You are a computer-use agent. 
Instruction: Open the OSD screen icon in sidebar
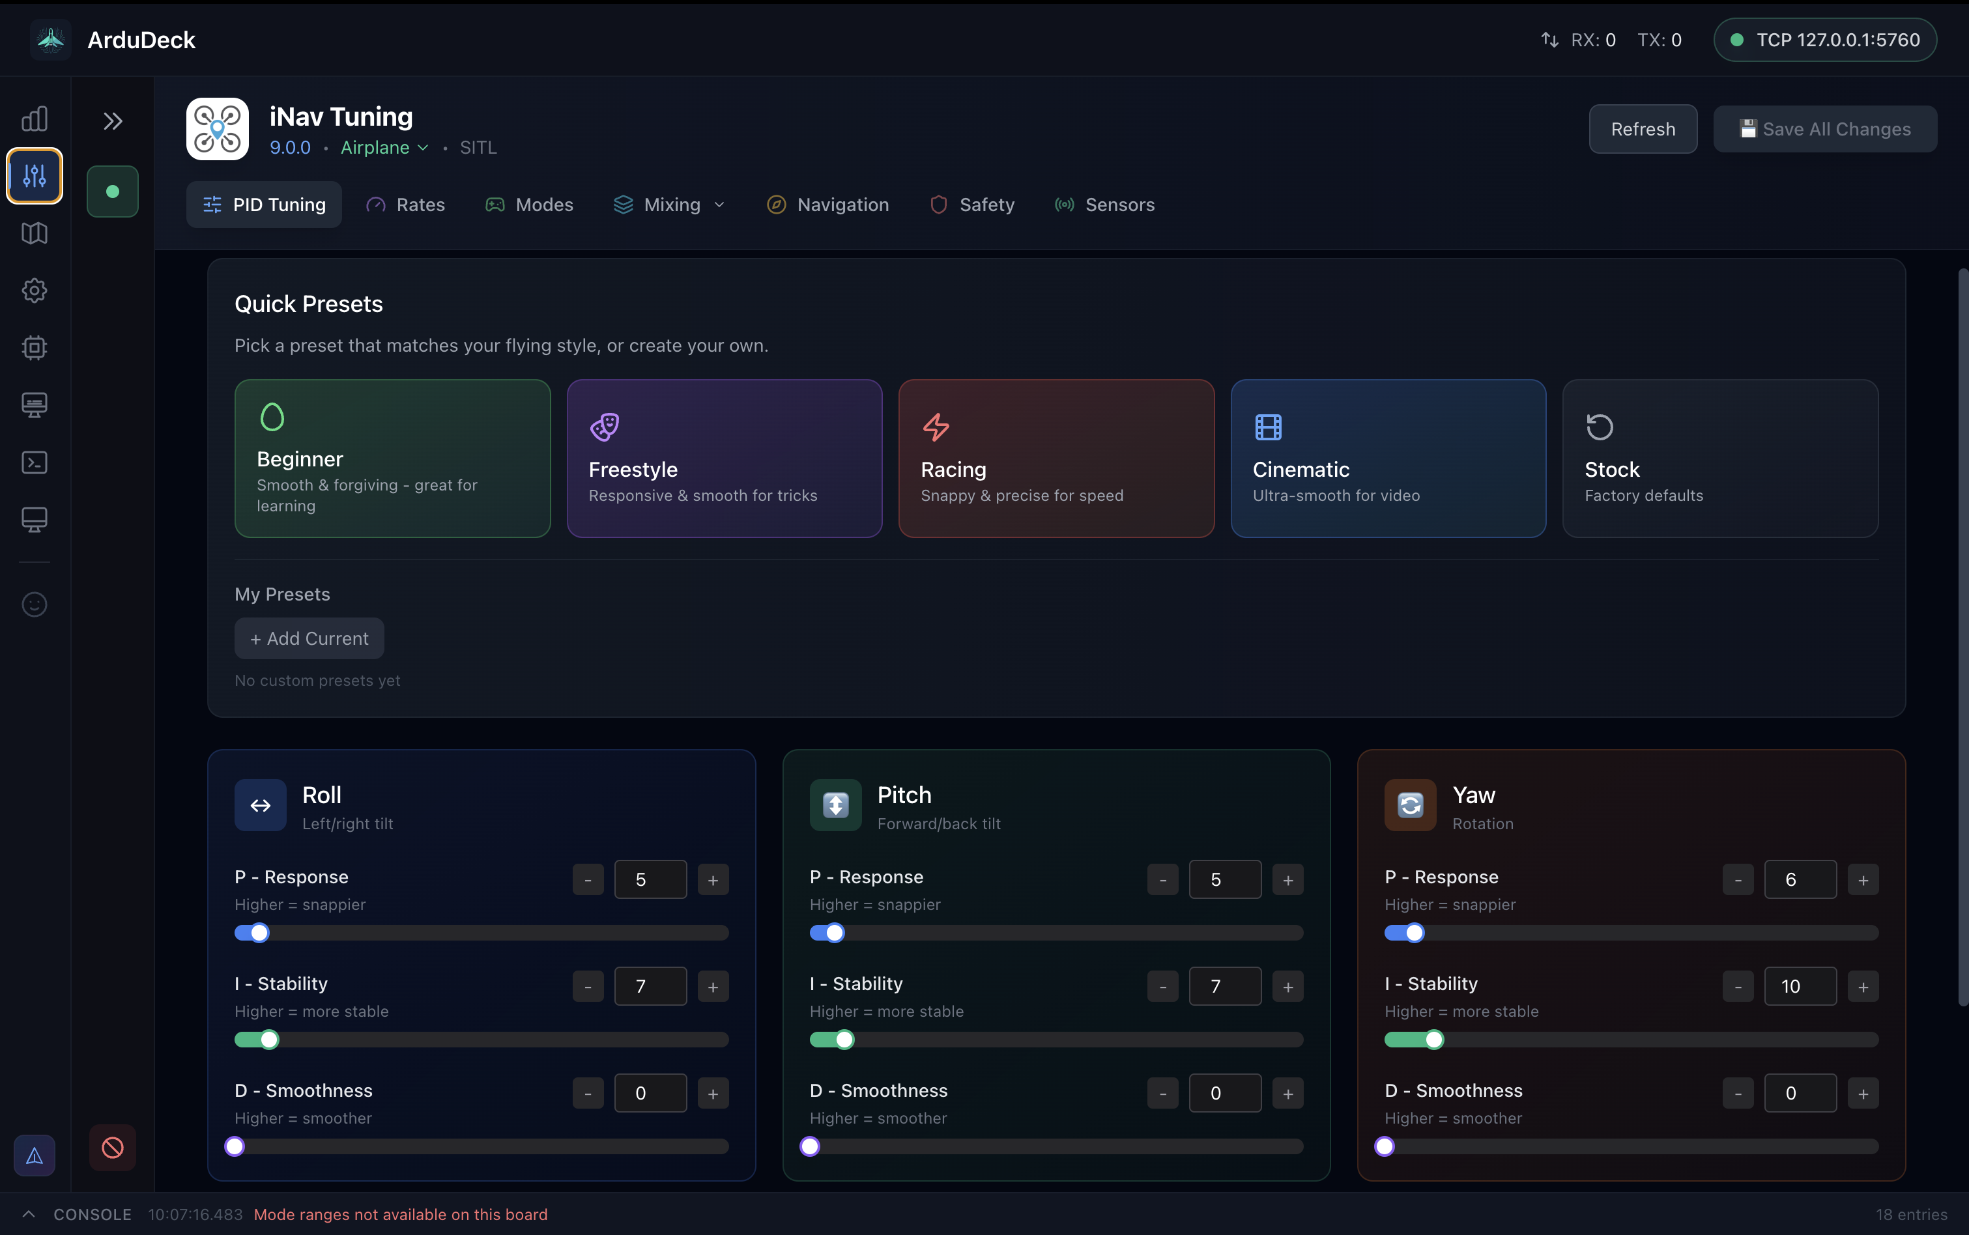click(x=35, y=405)
